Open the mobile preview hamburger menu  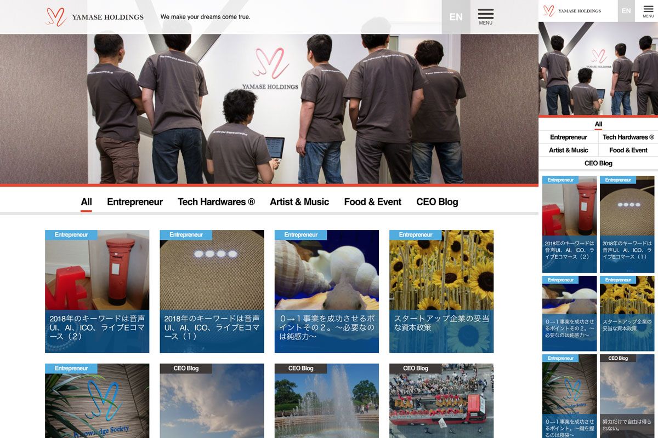click(x=648, y=11)
